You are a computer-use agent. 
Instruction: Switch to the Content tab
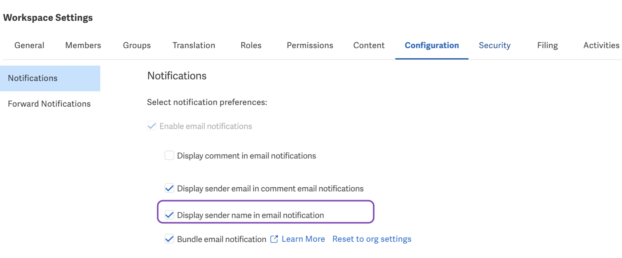pos(369,45)
